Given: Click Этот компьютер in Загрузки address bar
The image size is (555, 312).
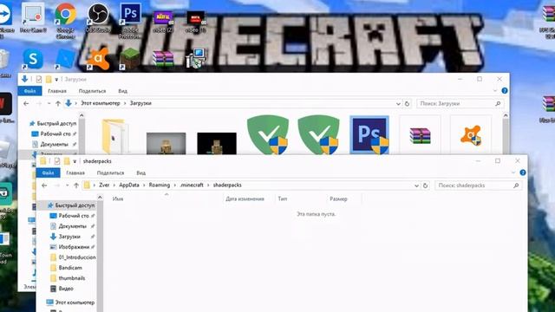Looking at the screenshot, I should [101, 103].
